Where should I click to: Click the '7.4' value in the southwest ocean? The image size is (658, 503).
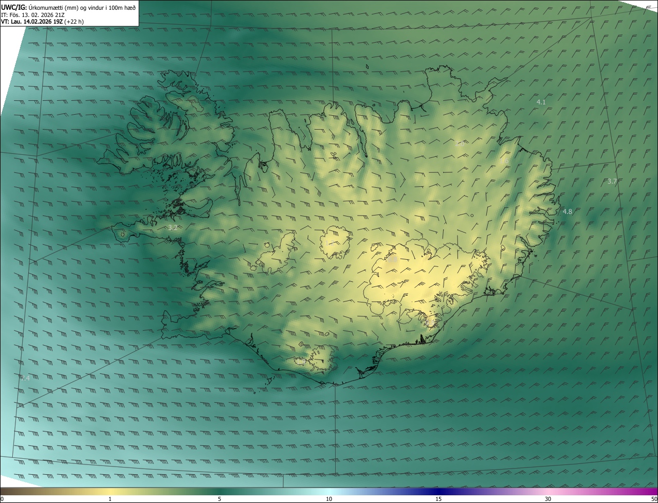25,378
